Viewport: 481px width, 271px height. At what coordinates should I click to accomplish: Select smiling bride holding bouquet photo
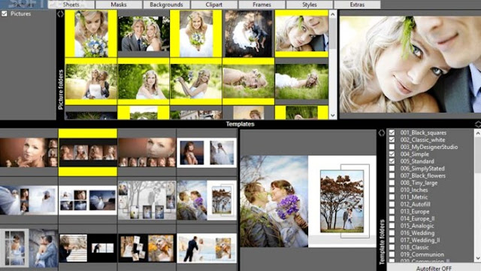click(196, 33)
